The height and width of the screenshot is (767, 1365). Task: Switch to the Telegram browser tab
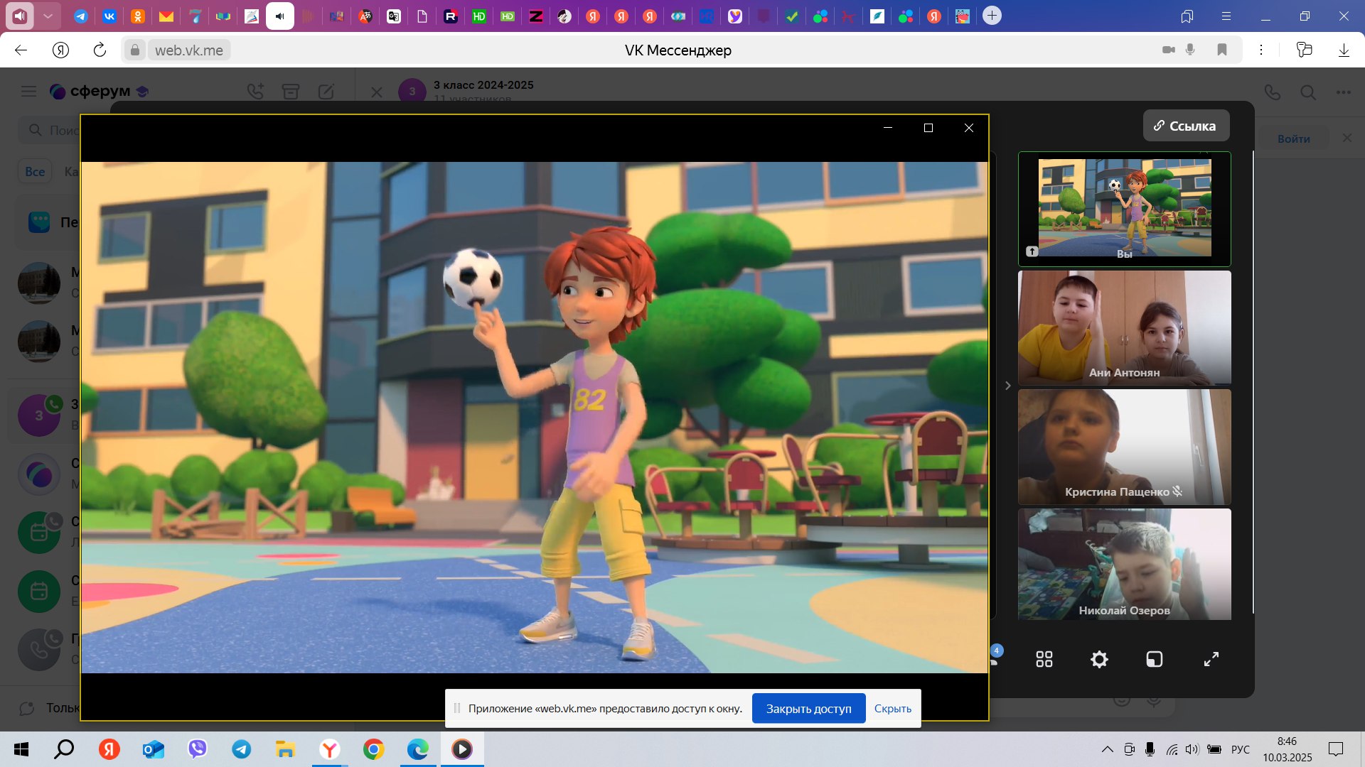pos(81,16)
